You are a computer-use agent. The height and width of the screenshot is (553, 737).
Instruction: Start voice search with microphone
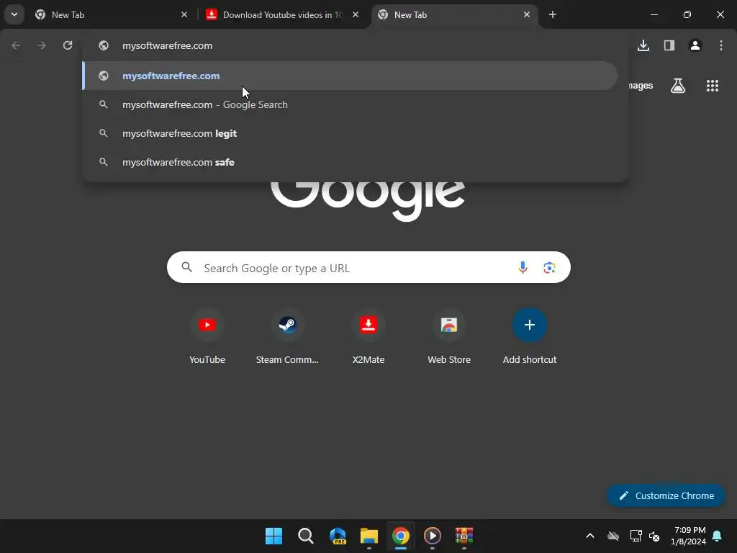[x=523, y=268]
